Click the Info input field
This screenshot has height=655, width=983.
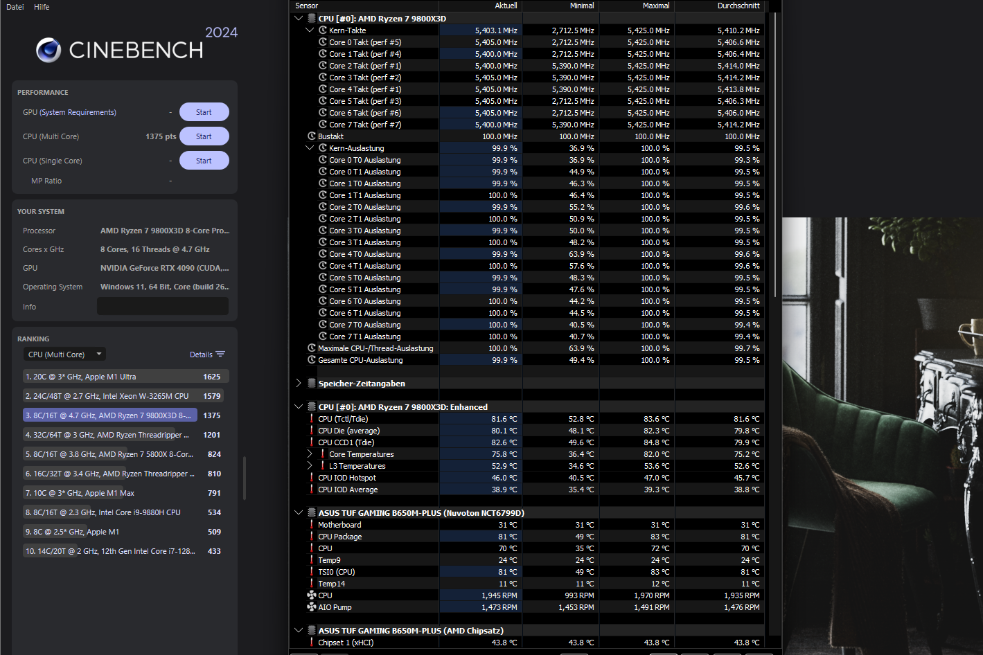pos(163,306)
